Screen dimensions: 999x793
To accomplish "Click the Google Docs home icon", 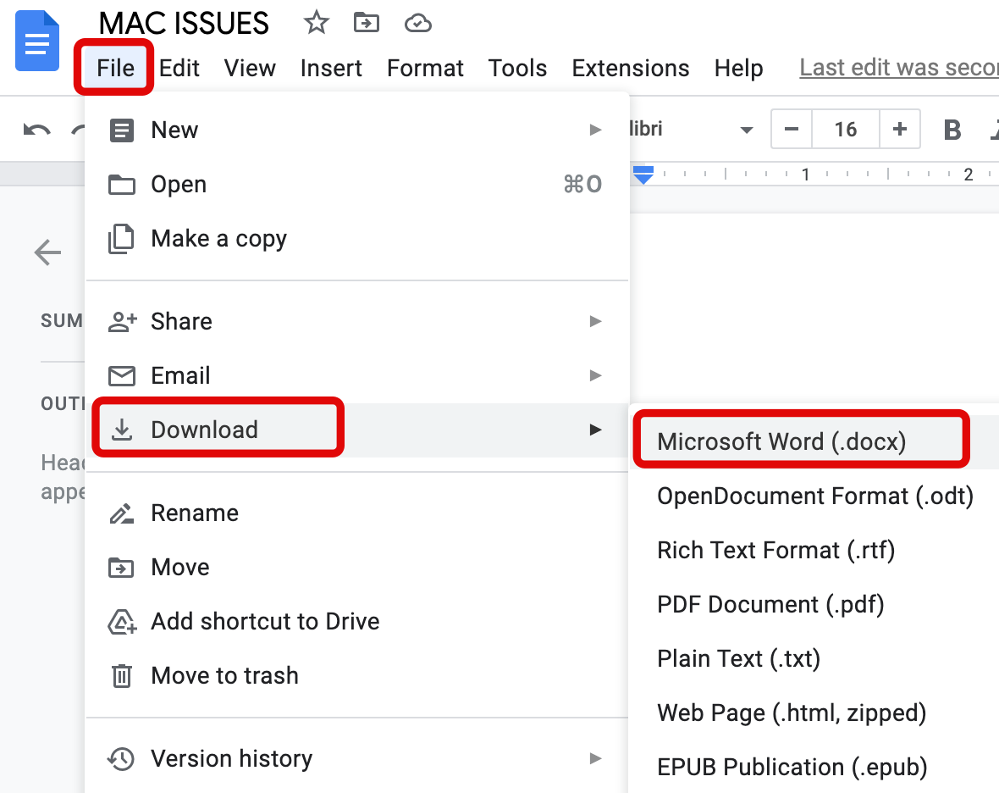I will pyautogui.click(x=37, y=42).
